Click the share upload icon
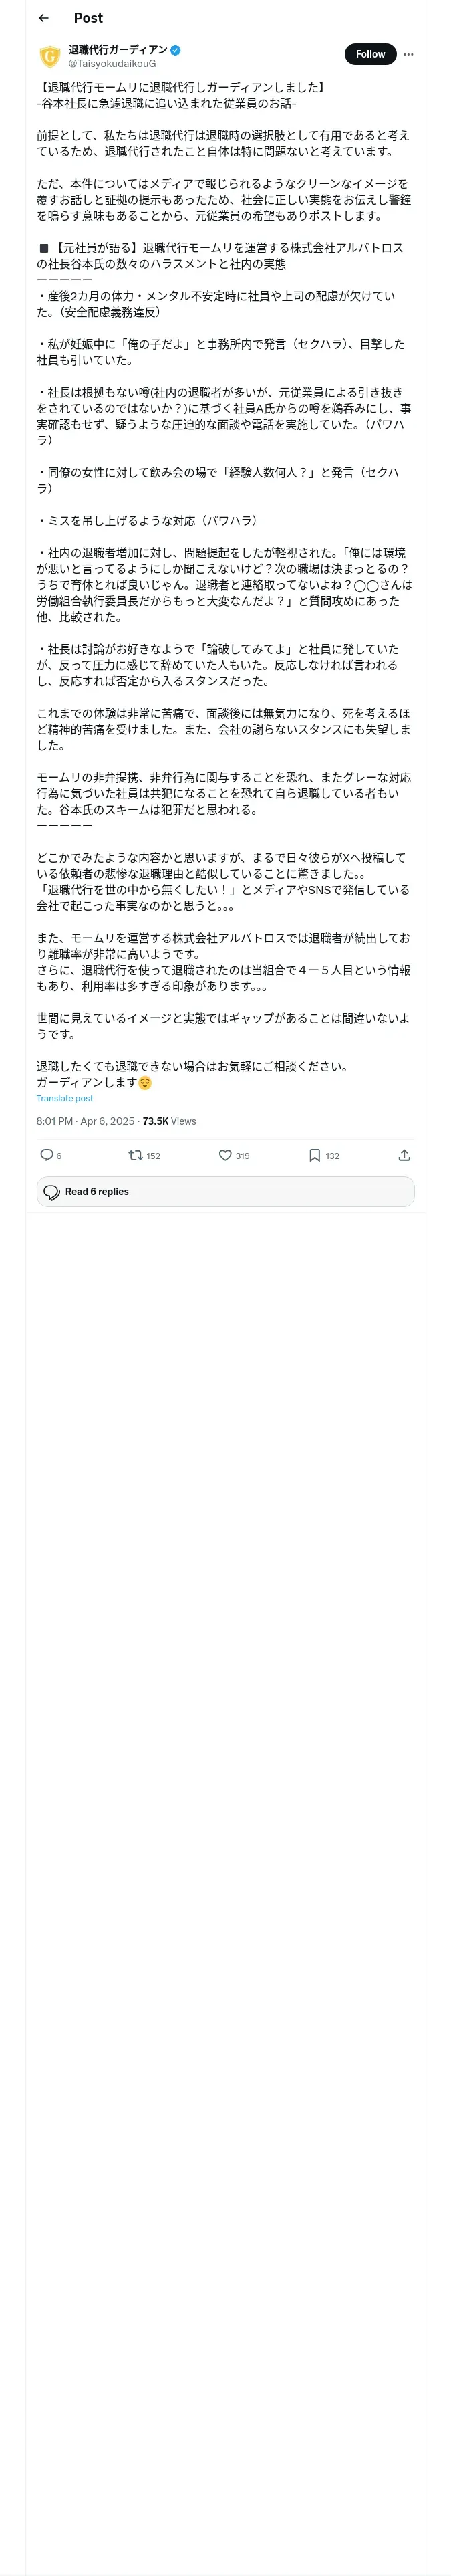The width and height of the screenshot is (451, 2576). tap(404, 1155)
